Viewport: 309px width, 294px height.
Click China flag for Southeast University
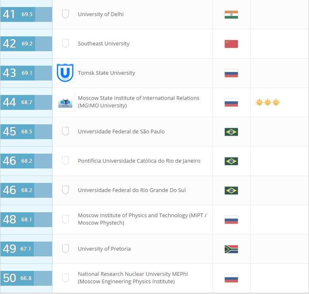click(x=231, y=44)
